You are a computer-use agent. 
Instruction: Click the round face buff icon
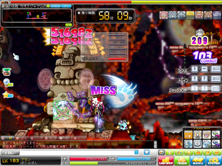[208, 15]
